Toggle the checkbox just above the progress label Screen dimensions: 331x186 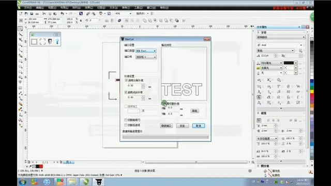pos(126,125)
